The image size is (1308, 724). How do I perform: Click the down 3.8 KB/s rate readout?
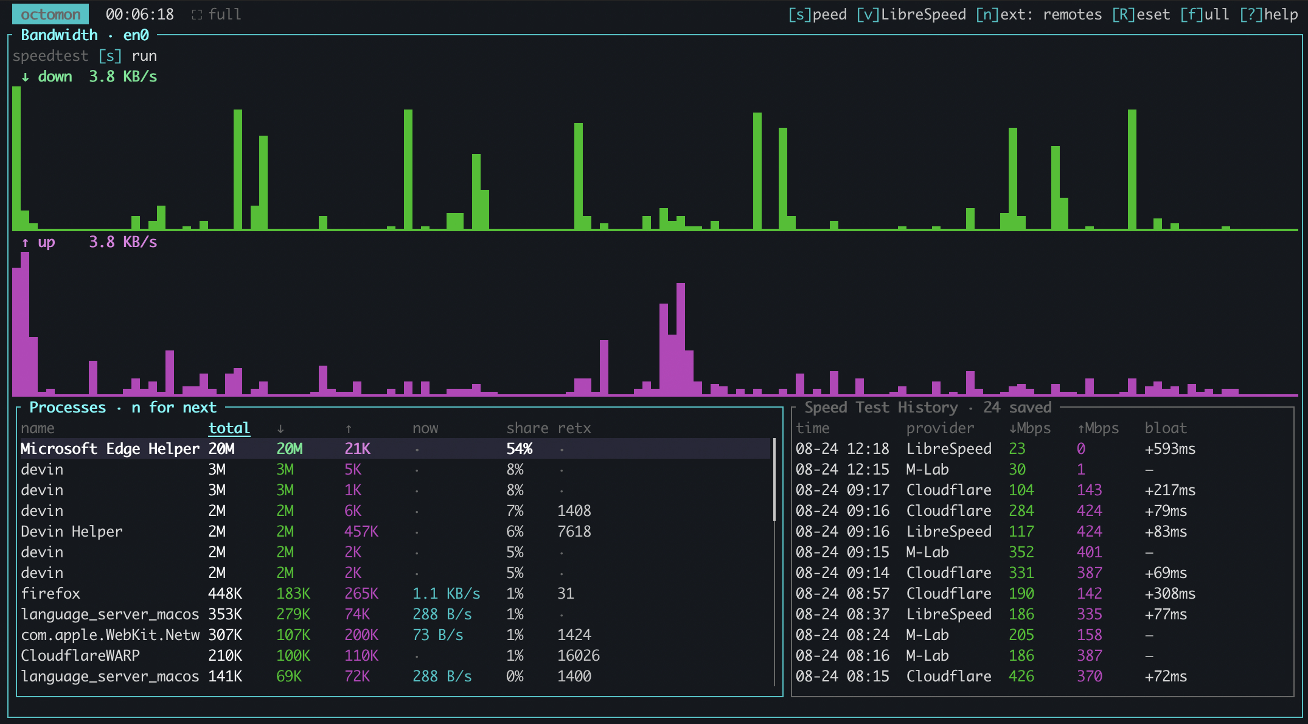[x=123, y=77]
